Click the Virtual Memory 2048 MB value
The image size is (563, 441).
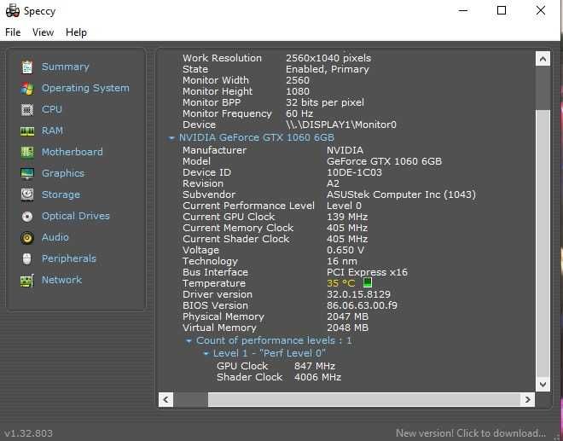pos(347,328)
